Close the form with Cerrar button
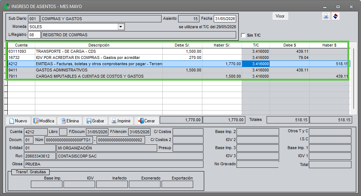Screen dimensions: 361x196 coord(147,121)
